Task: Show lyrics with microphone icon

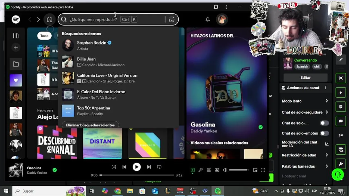Action: click(201, 170)
